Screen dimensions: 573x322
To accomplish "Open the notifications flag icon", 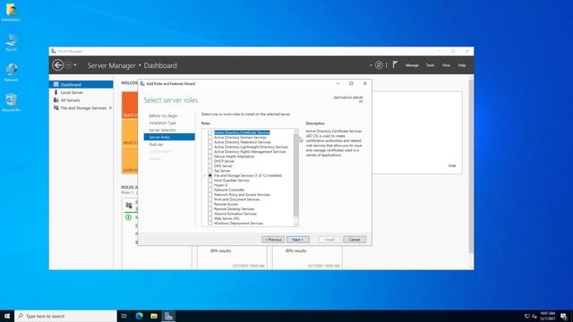I will tap(395, 64).
